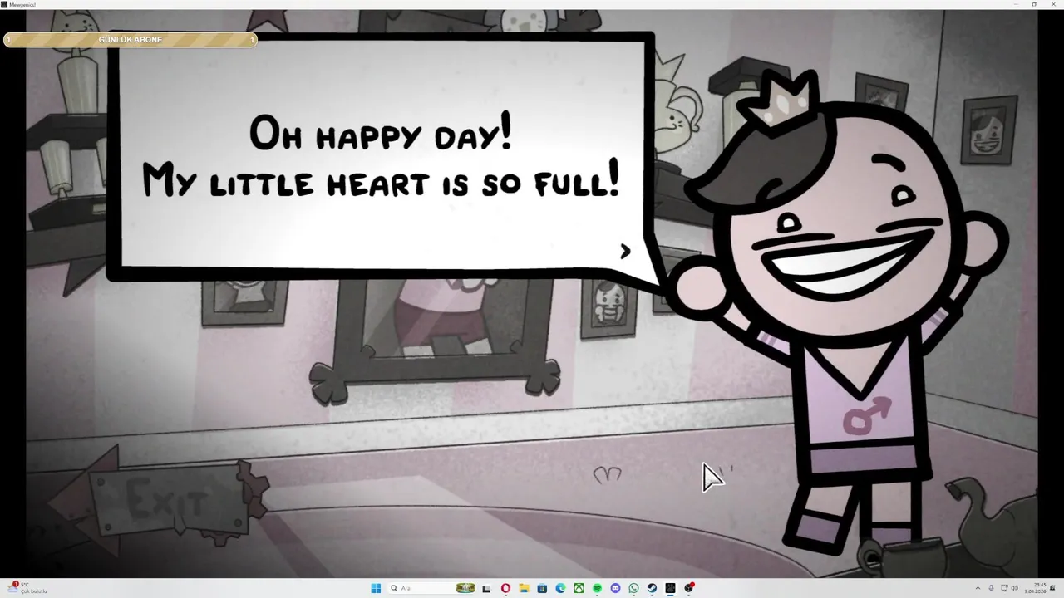
Task: Expand hidden system tray icons
Action: coord(978,588)
